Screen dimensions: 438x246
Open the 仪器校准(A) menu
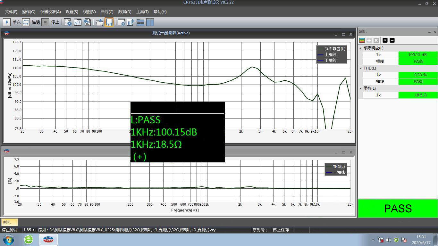[x=51, y=12]
